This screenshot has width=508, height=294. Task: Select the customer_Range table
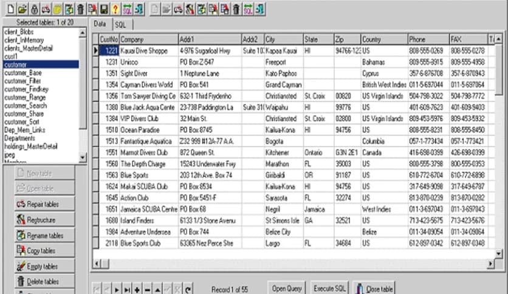41,97
